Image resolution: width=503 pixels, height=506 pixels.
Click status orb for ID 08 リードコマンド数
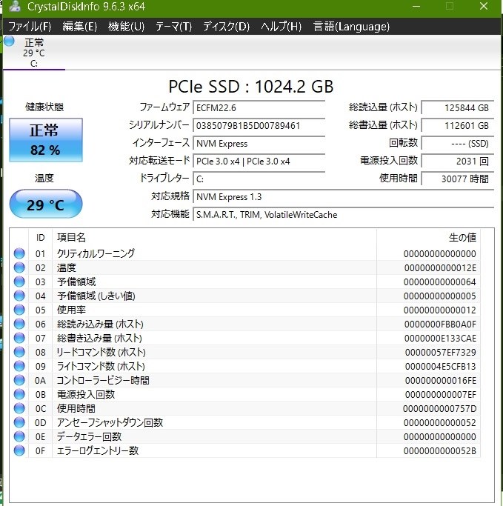(x=19, y=352)
